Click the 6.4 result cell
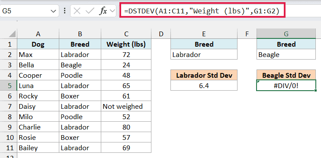This screenshot has height=158, width=321. [204, 85]
